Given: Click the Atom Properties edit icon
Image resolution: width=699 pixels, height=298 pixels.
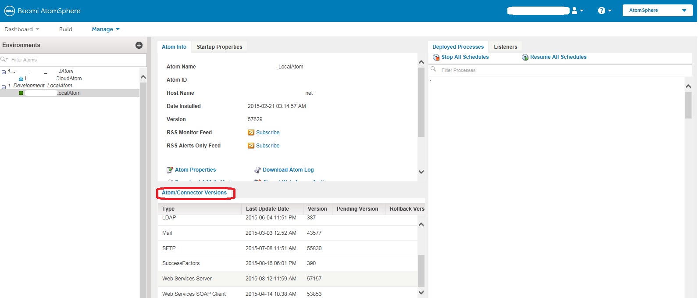Looking at the screenshot, I should [170, 170].
